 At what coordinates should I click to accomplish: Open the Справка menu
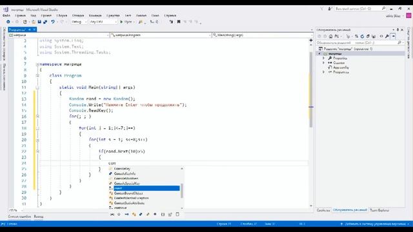click(170, 15)
